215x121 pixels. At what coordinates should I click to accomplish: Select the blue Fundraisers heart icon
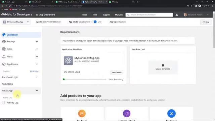point(171,114)
